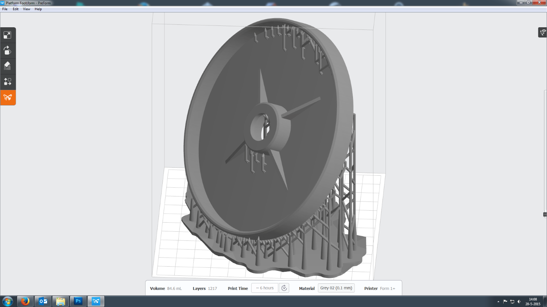Click the recalculate print time icon
Screen dimensions: 547x307
point(284,288)
